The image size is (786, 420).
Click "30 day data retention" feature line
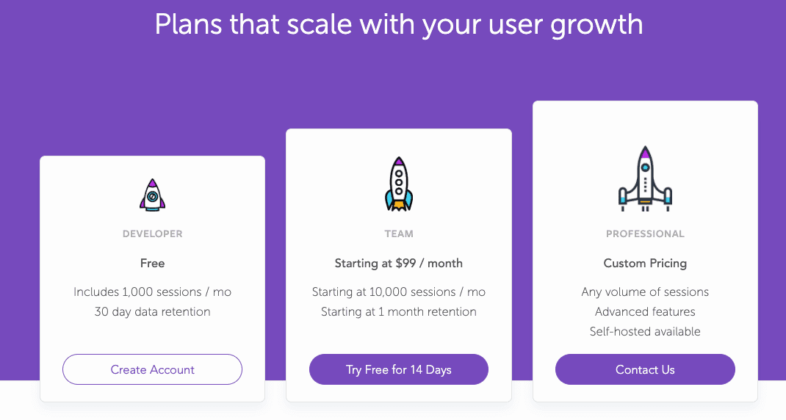tap(152, 312)
